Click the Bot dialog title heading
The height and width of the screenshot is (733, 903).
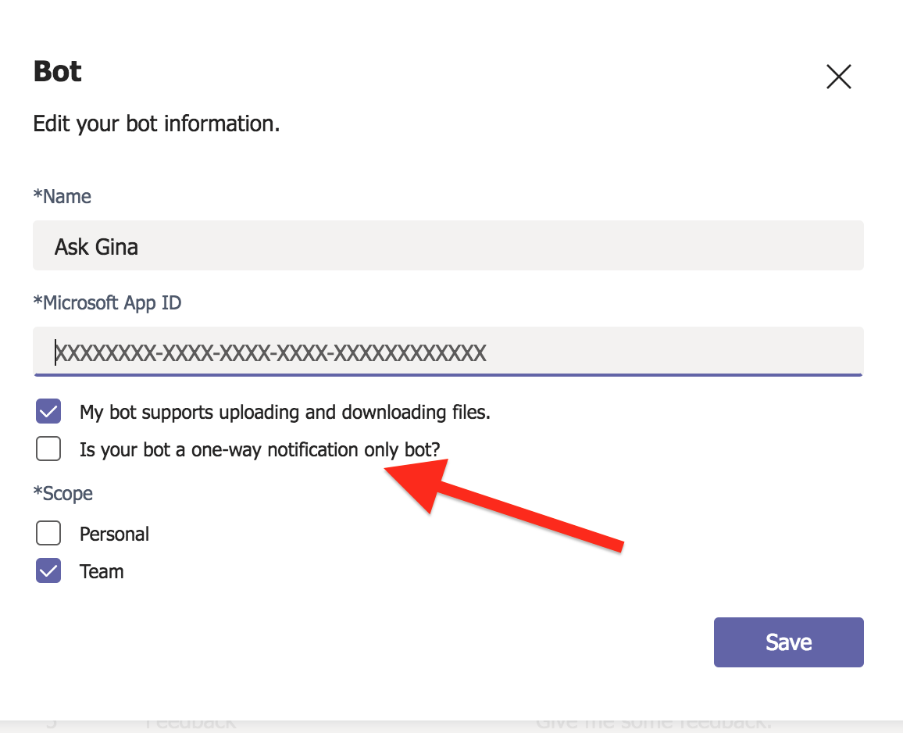pyautogui.click(x=56, y=70)
